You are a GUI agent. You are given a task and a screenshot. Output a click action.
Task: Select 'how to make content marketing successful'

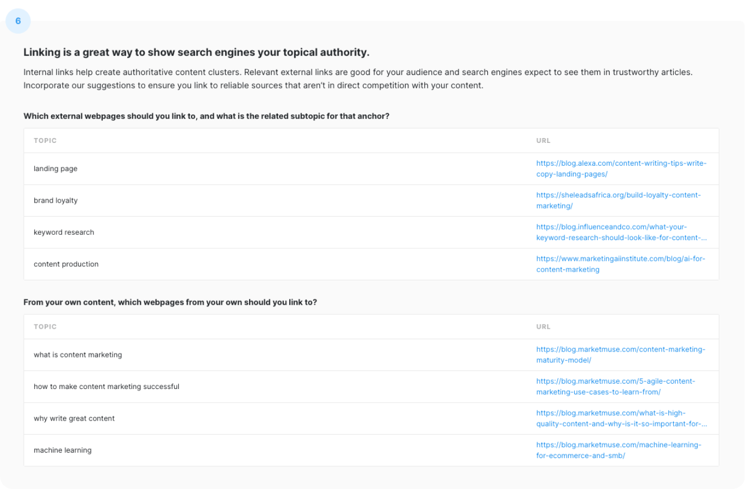click(x=107, y=386)
